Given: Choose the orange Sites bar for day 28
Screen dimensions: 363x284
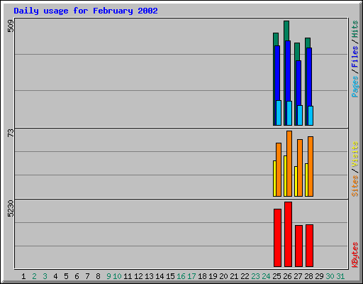Looking at the screenshot, I should (x=311, y=167).
